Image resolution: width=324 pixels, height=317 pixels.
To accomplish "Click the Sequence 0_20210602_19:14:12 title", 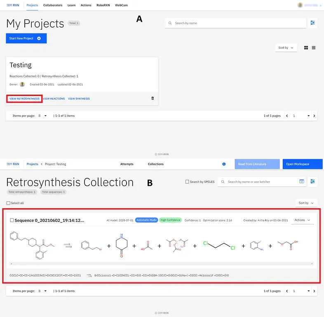I will [49, 220].
